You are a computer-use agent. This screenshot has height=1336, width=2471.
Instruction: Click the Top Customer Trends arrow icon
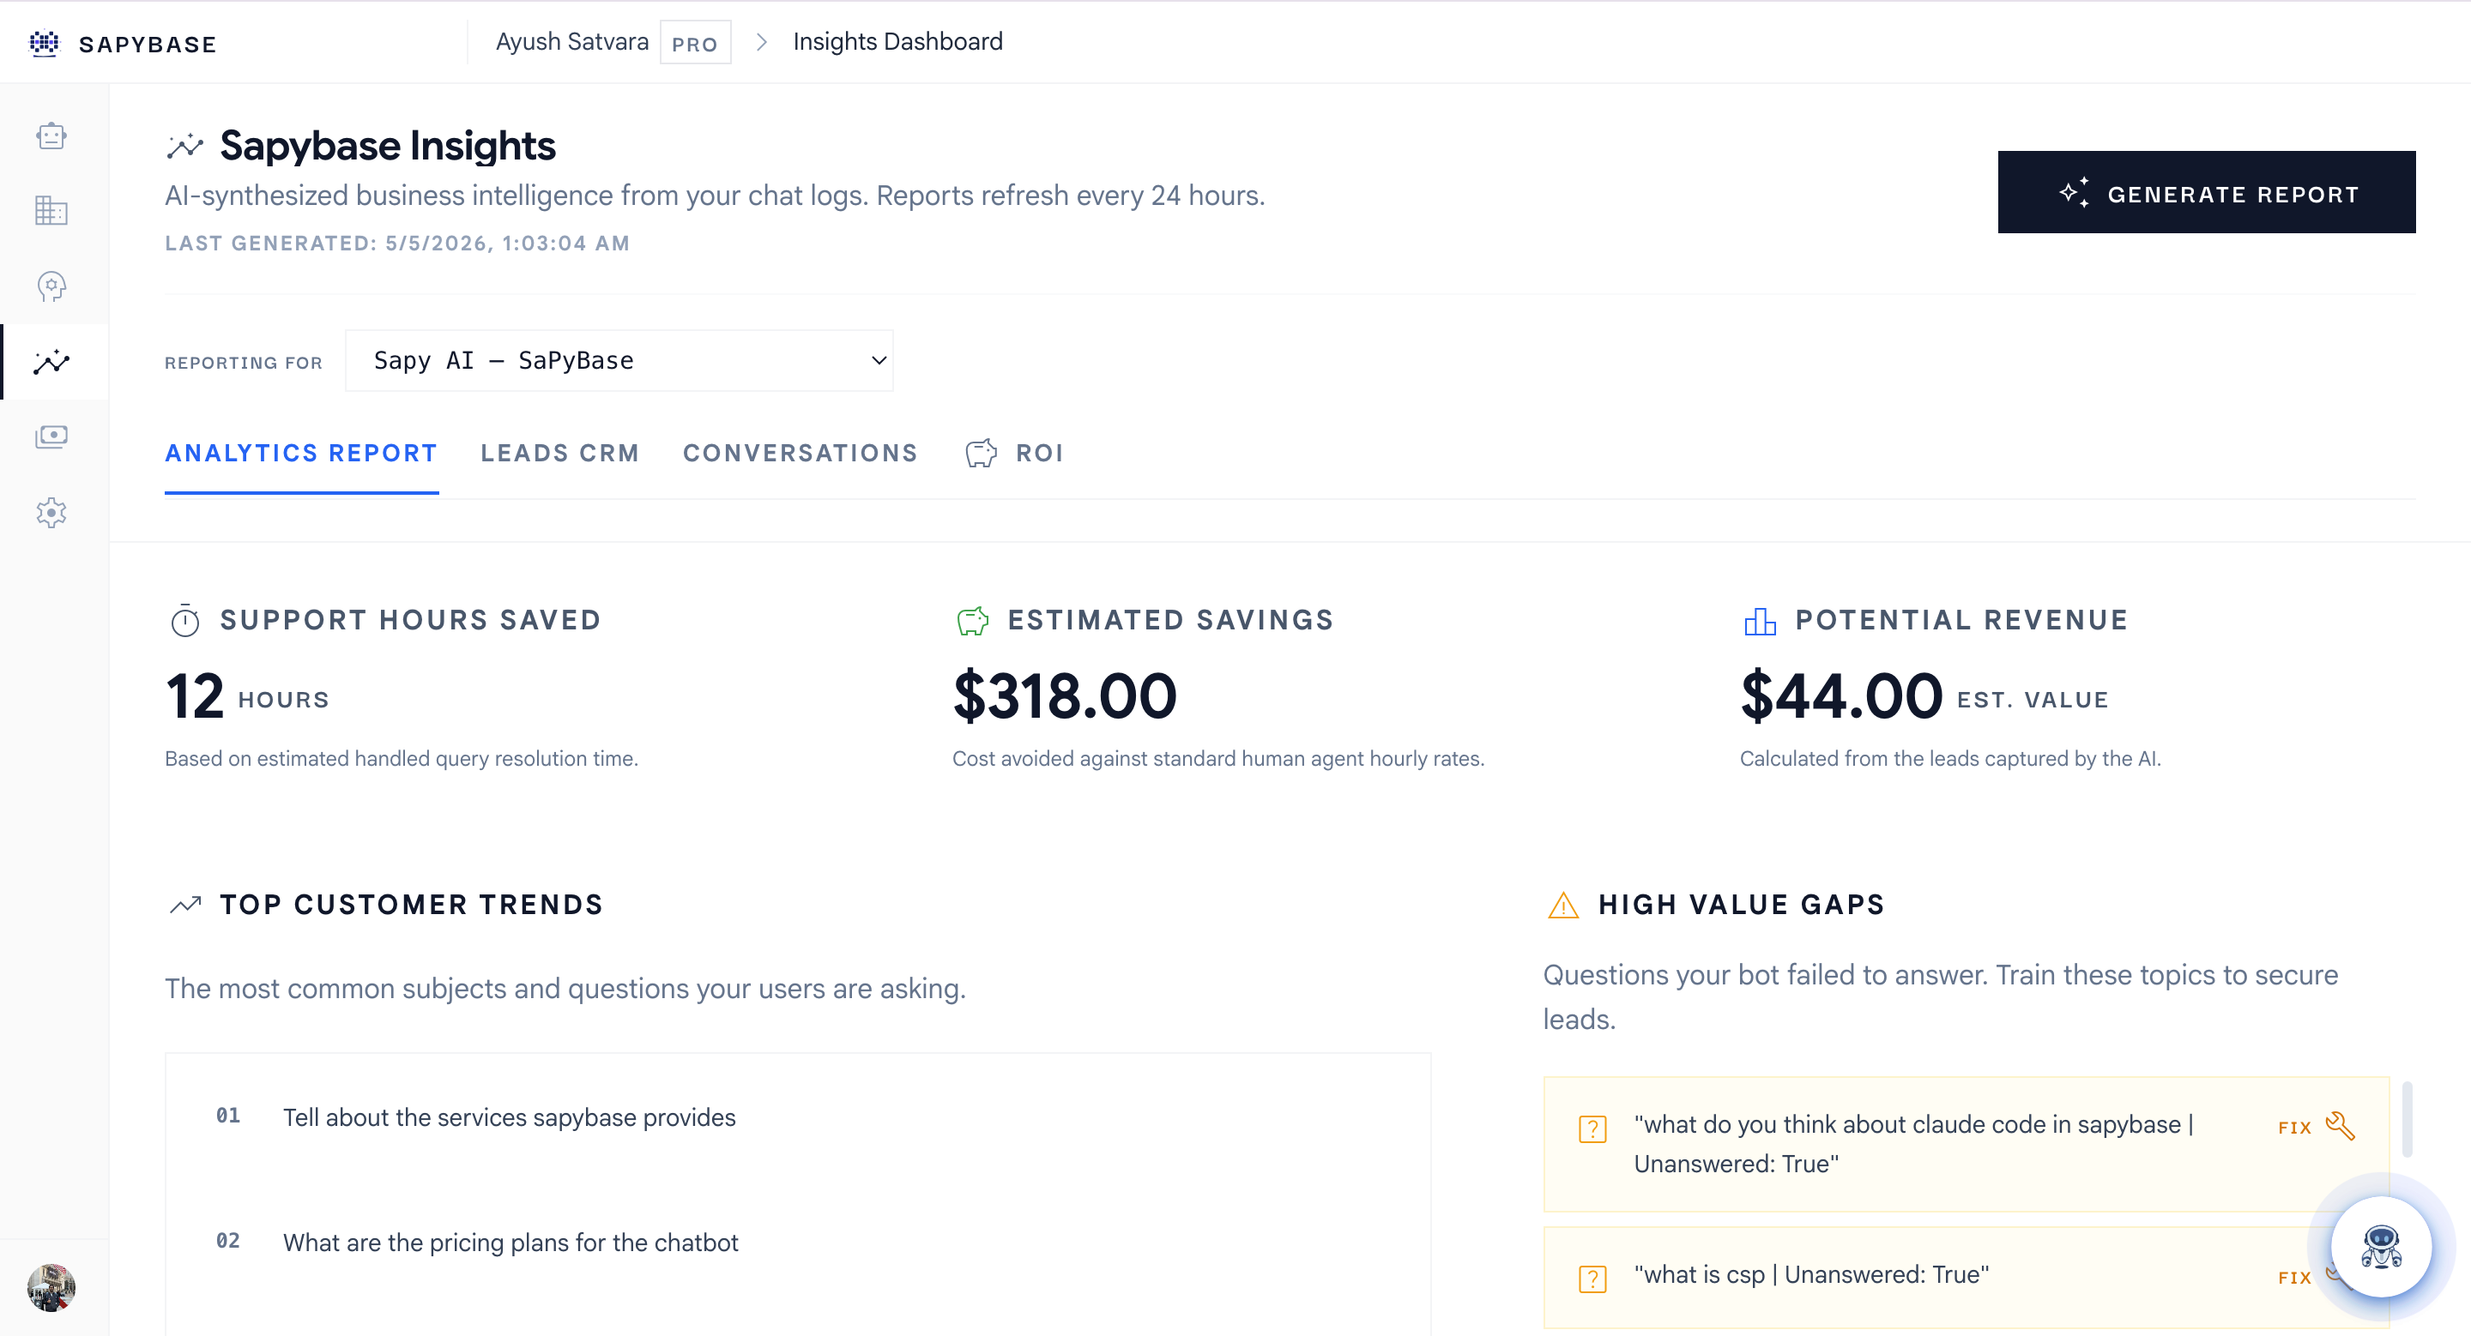point(185,905)
